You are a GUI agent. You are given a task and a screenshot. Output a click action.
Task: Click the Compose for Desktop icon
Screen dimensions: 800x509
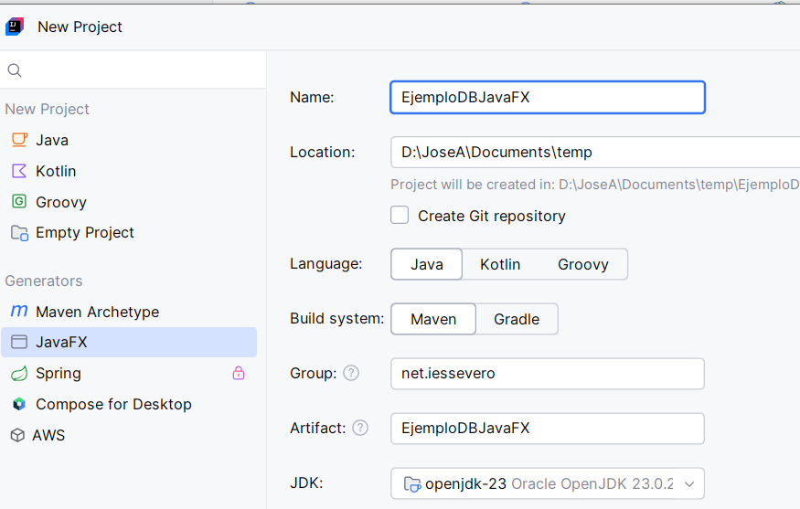coord(19,404)
